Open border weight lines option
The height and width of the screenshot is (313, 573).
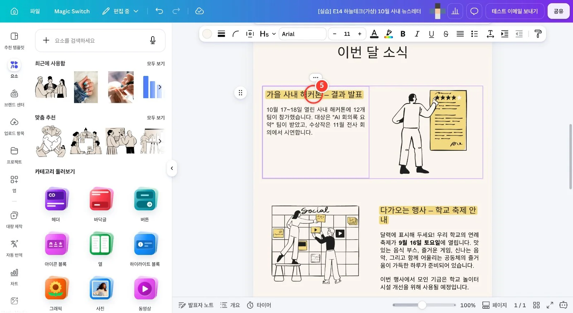pyautogui.click(x=221, y=34)
